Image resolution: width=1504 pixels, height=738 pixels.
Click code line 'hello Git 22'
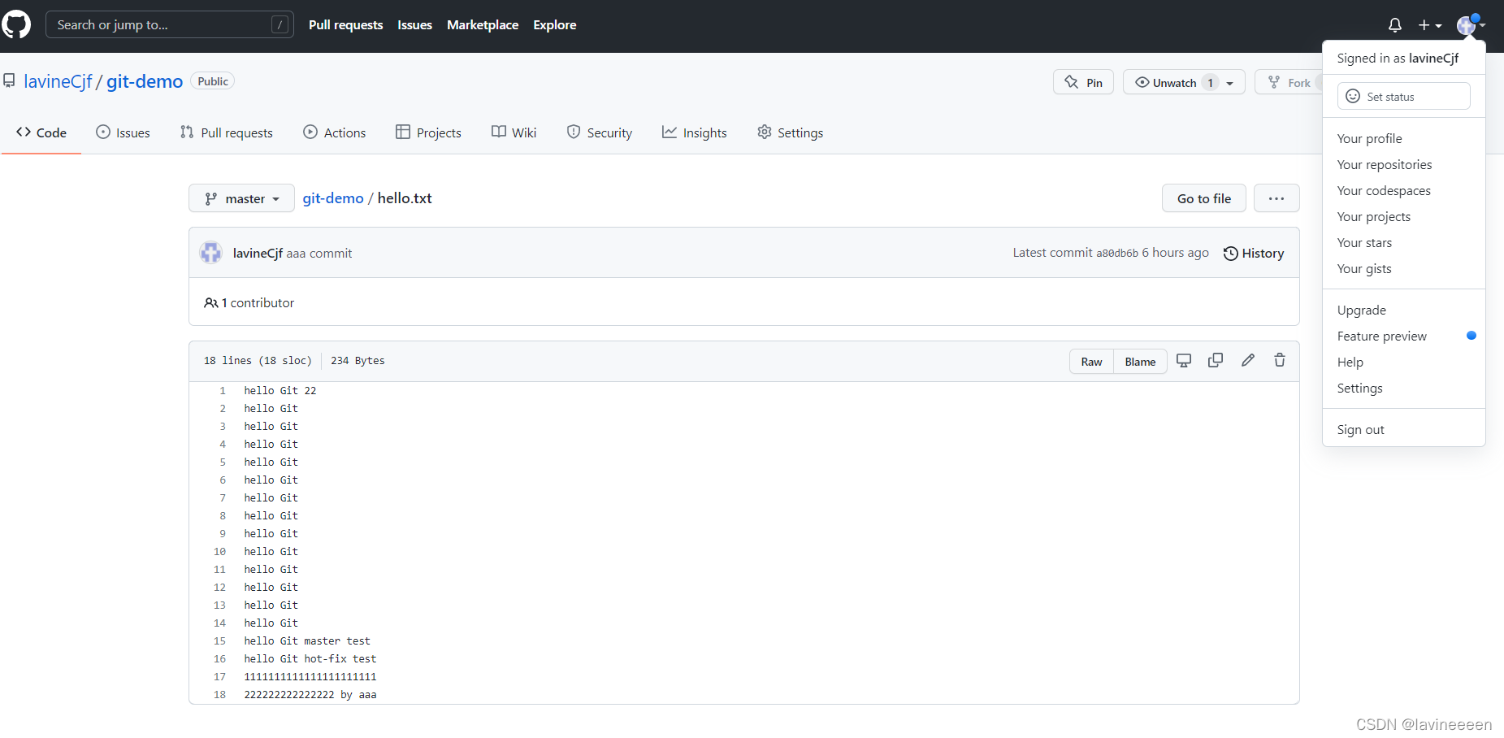280,391
